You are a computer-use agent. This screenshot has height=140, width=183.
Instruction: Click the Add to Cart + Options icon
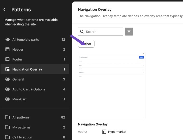coord(7,89)
